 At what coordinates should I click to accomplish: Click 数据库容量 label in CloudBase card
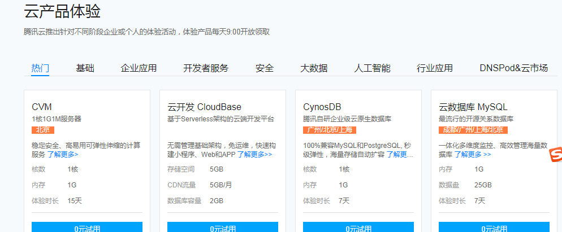(184, 201)
